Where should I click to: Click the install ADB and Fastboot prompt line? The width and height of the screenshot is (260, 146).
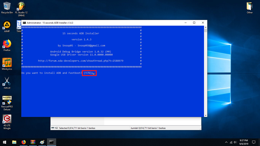pyautogui.click(x=58, y=73)
